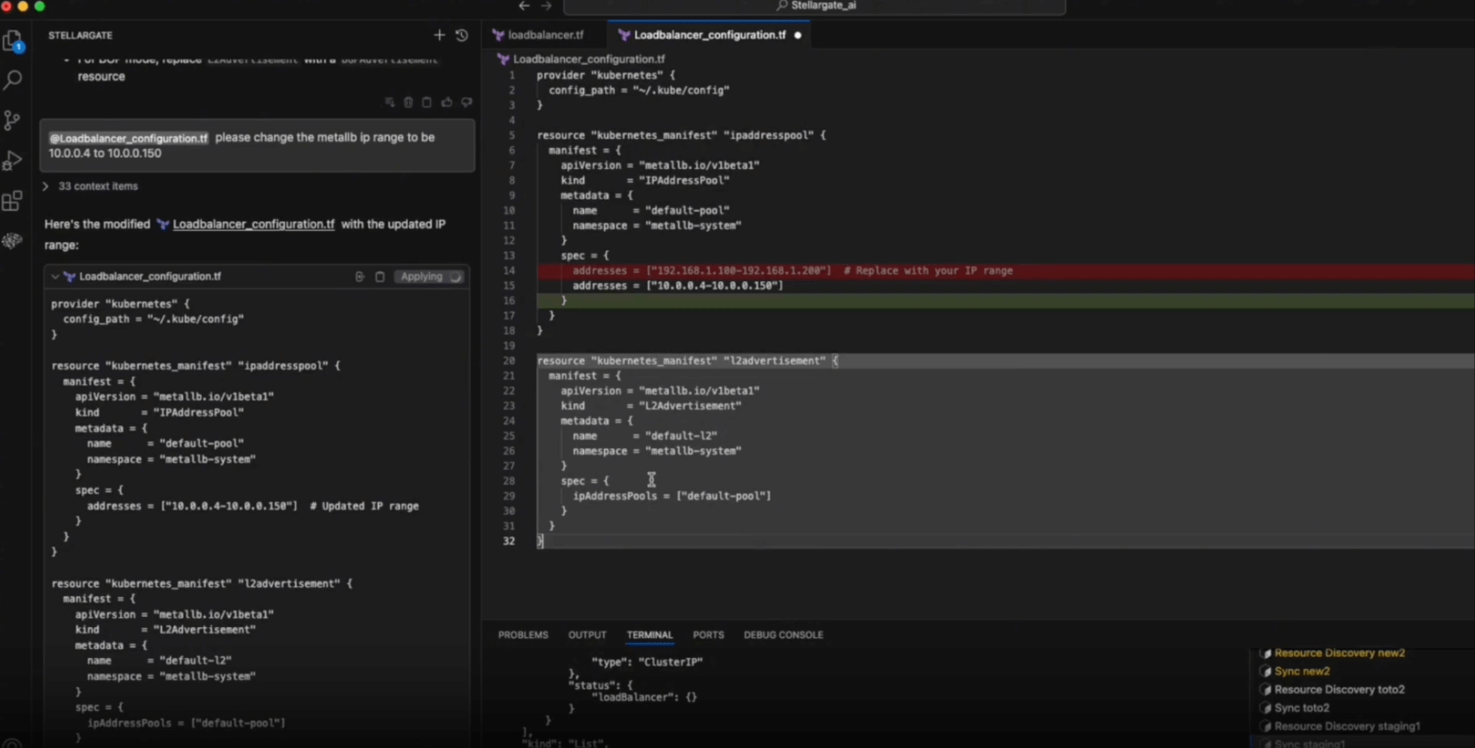Go back with the navigation left arrow

(524, 6)
